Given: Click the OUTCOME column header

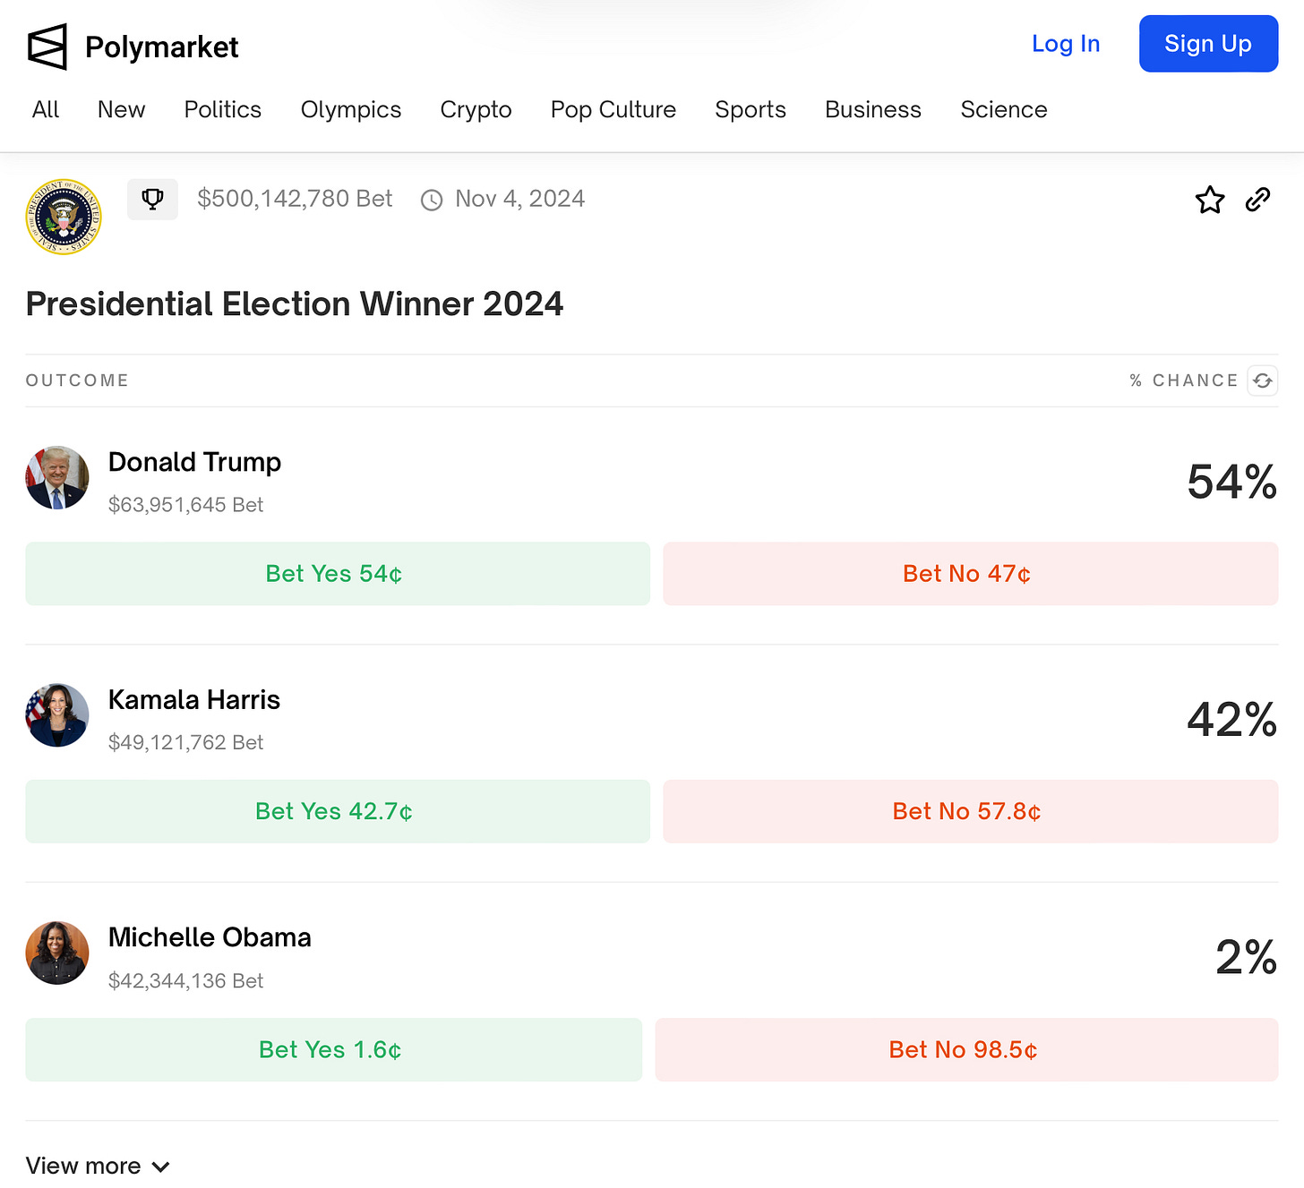Looking at the screenshot, I should (x=77, y=380).
